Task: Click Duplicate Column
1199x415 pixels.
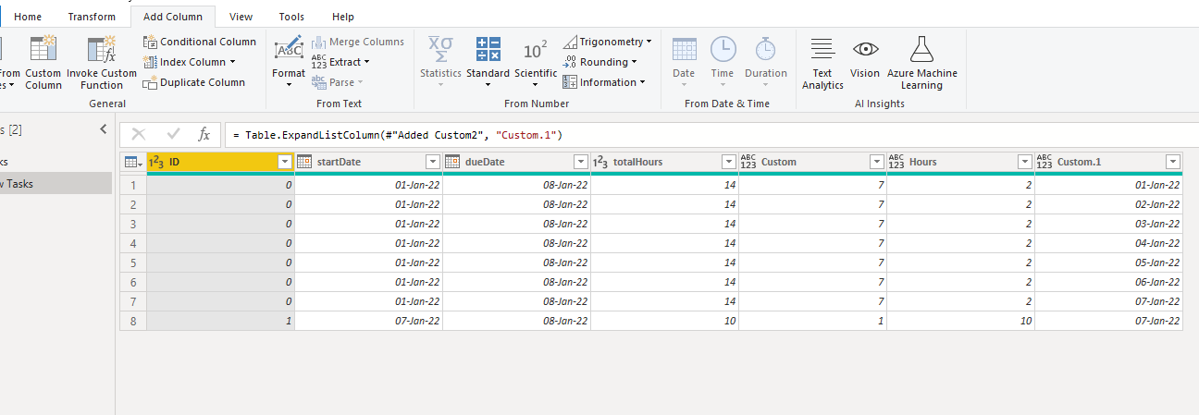Action: (193, 82)
